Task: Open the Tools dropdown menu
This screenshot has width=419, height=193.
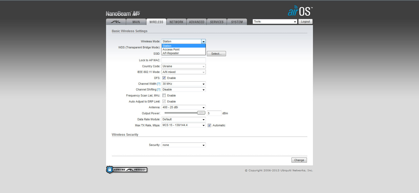Action: pos(275,22)
